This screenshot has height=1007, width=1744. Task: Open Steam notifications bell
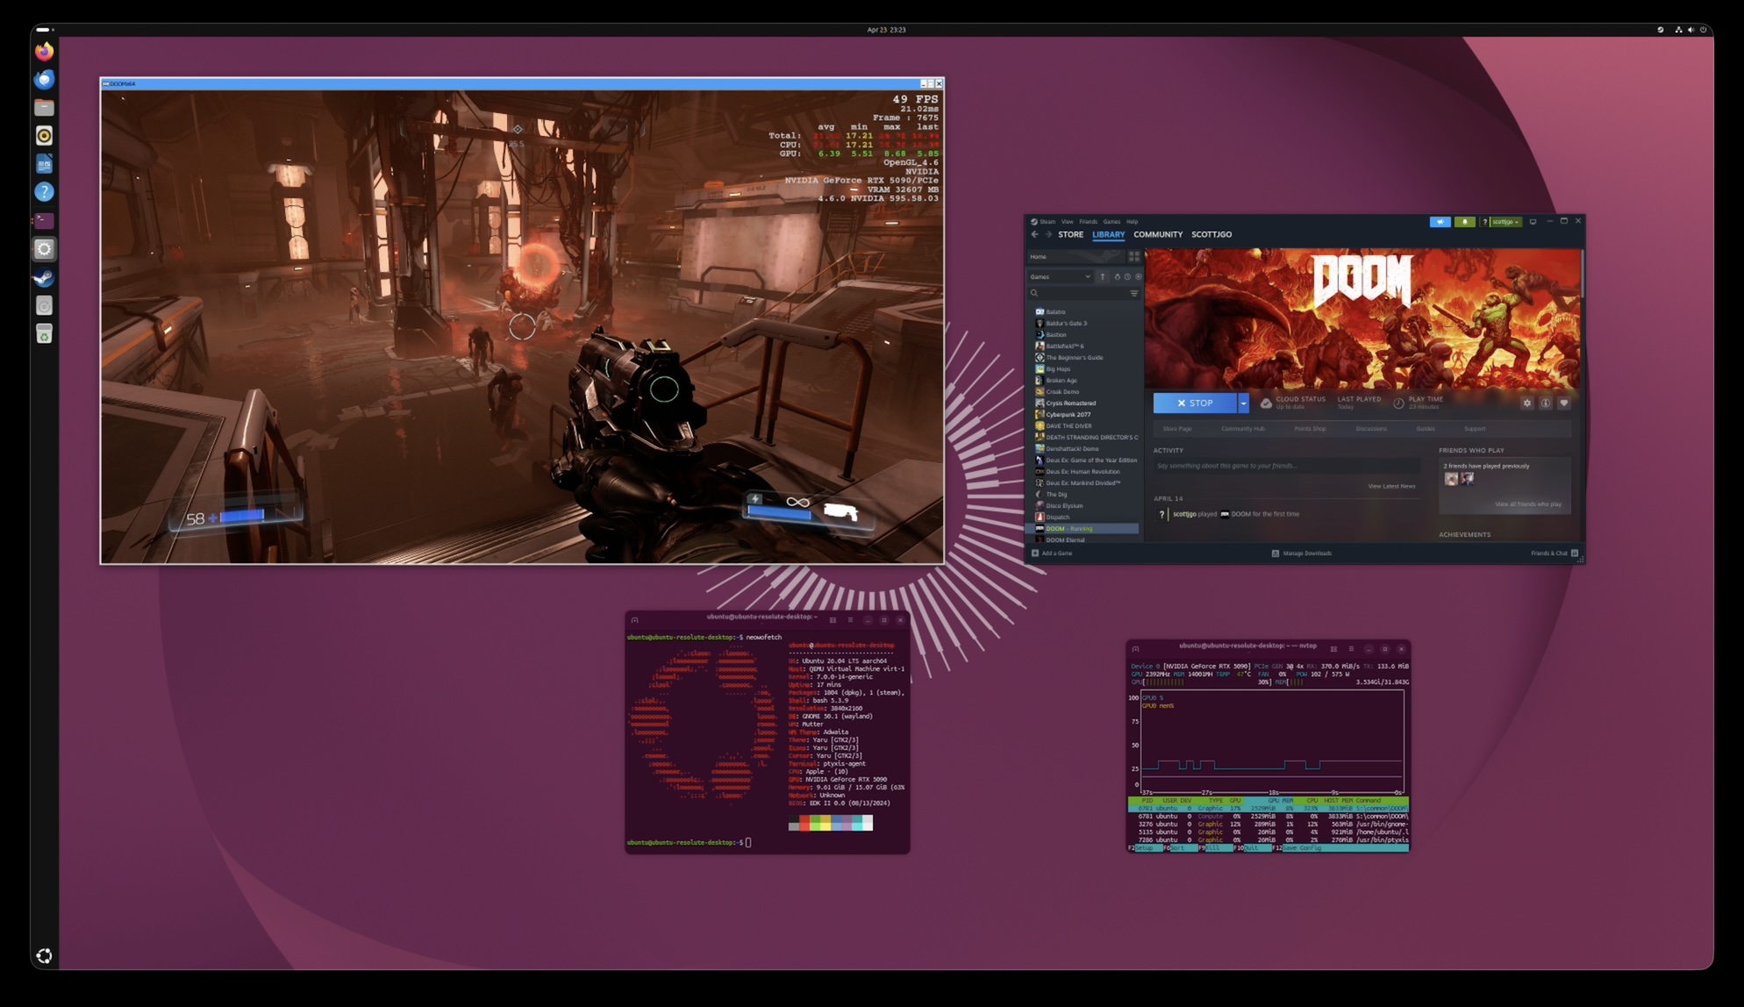pos(1464,222)
